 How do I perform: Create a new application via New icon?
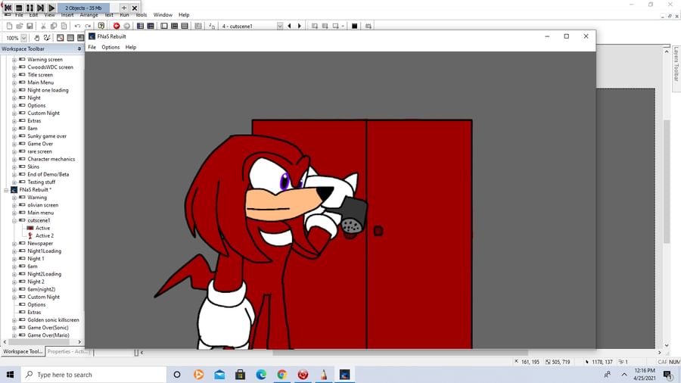click(x=9, y=26)
